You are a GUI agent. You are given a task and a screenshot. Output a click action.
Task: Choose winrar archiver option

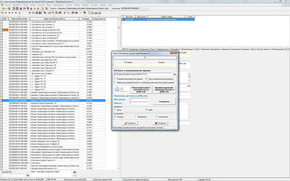click(x=115, y=110)
